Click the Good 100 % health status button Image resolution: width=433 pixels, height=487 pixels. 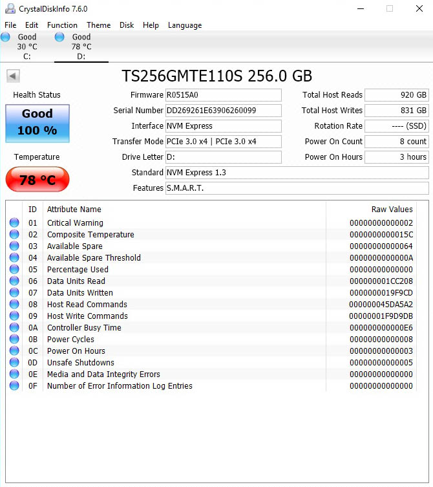37,124
